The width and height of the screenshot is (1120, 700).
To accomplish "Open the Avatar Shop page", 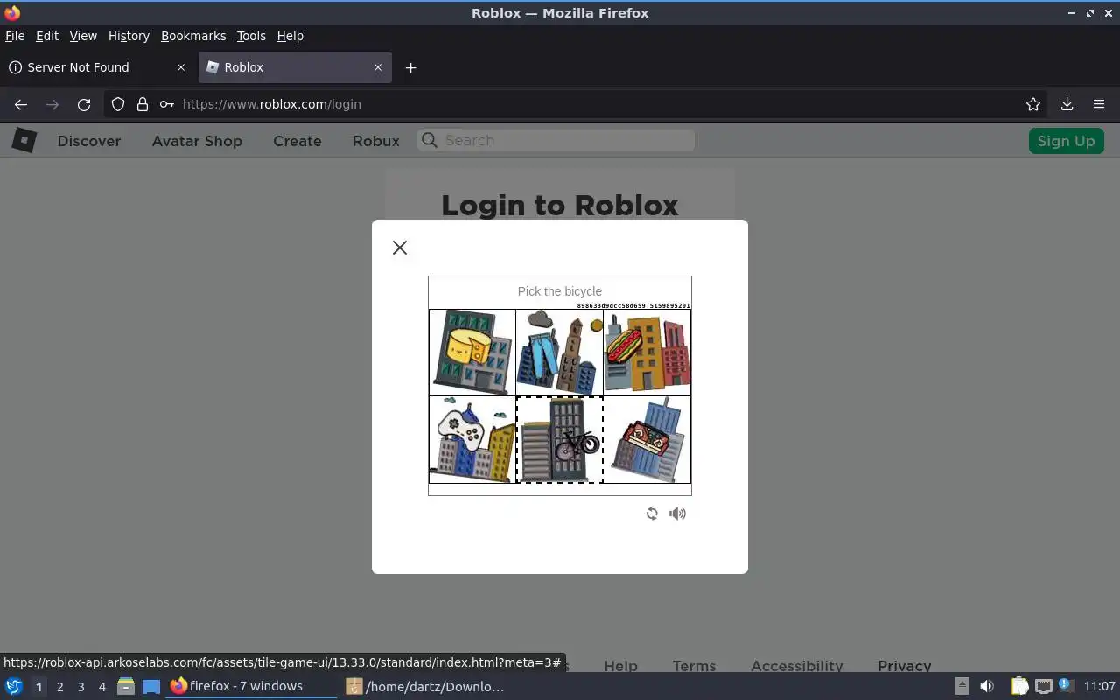I will point(197,141).
